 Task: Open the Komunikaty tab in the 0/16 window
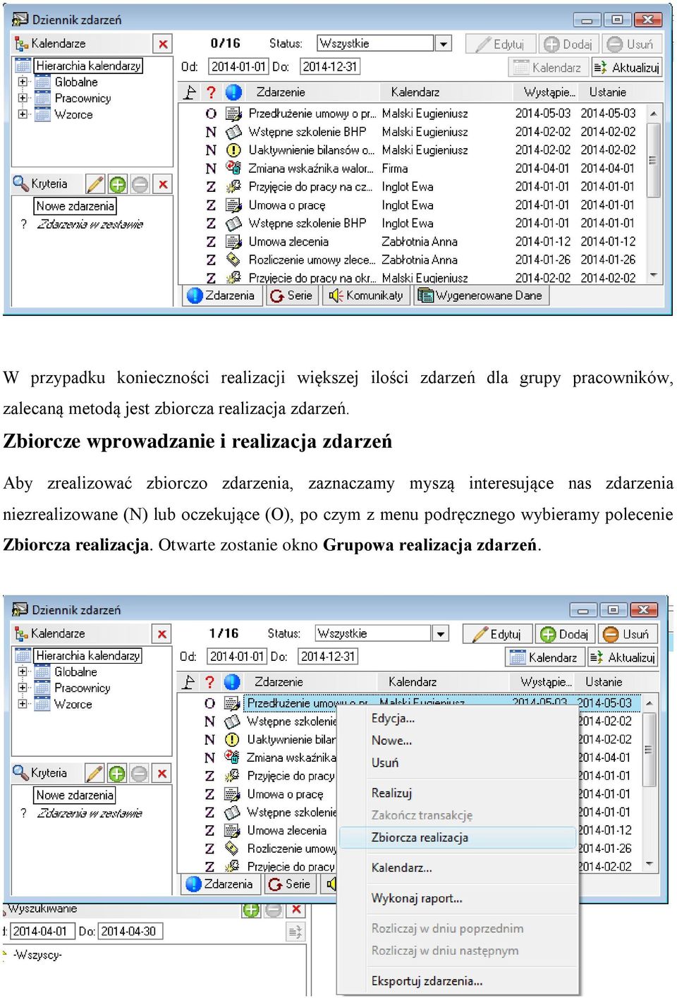[x=367, y=296]
